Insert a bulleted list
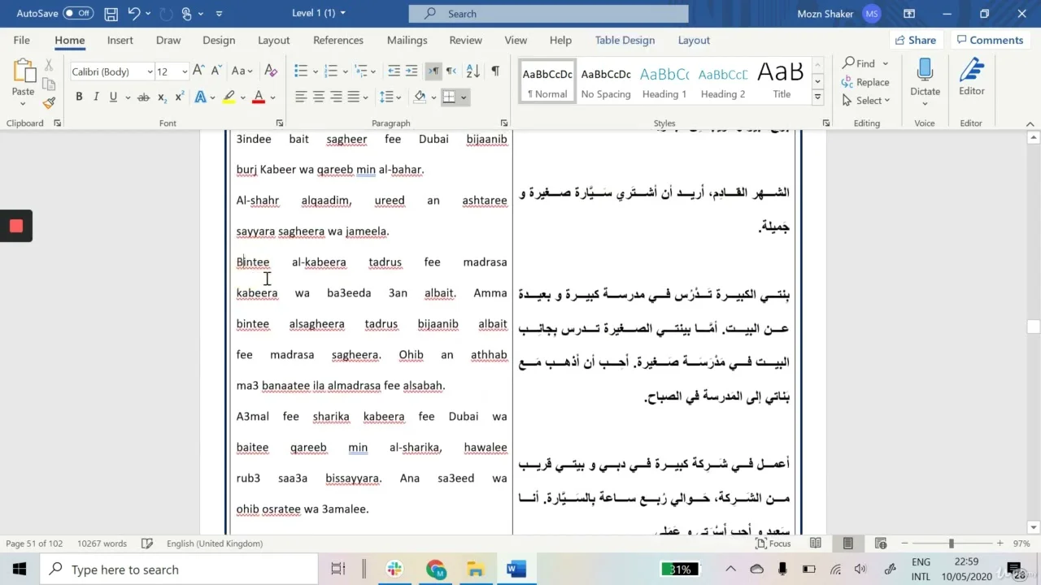Screen dimensions: 1041x585 point(301,71)
